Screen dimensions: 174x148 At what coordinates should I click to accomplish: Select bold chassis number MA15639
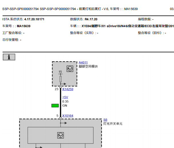click(23, 26)
